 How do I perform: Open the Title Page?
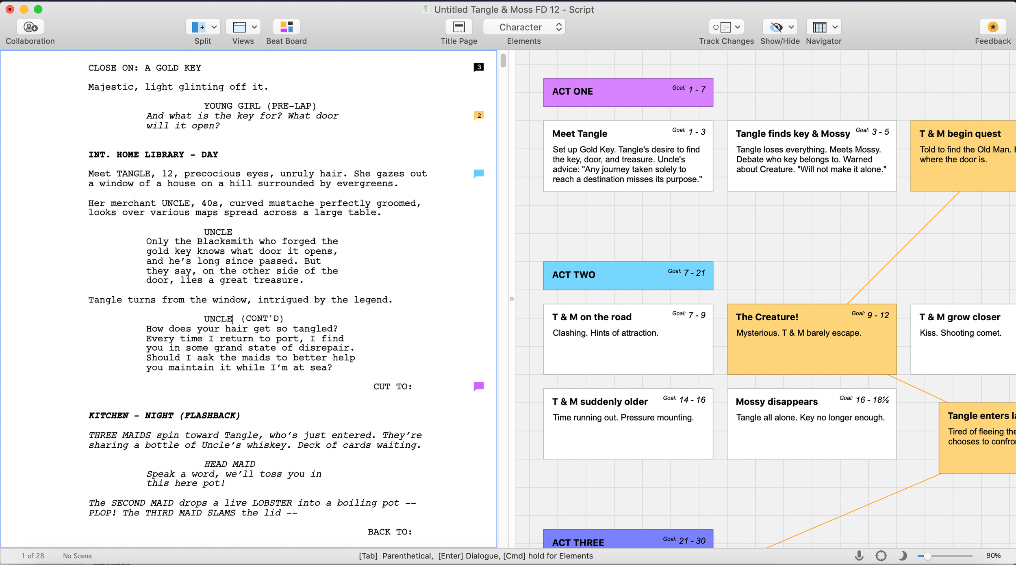click(459, 27)
